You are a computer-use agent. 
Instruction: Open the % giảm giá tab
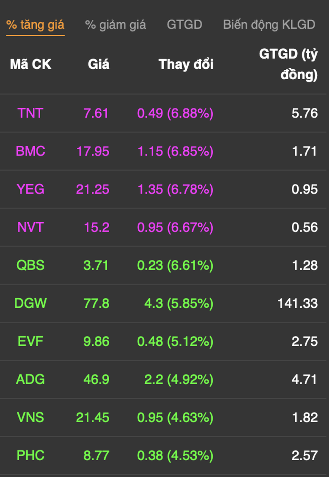pos(115,25)
